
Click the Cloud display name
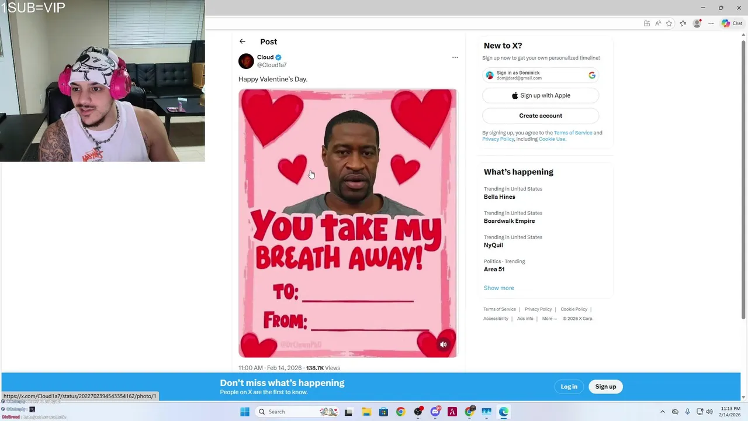tap(265, 57)
